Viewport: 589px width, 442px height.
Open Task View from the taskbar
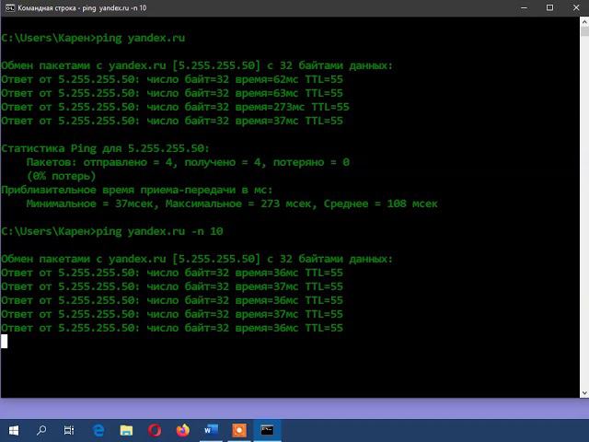click(x=69, y=430)
